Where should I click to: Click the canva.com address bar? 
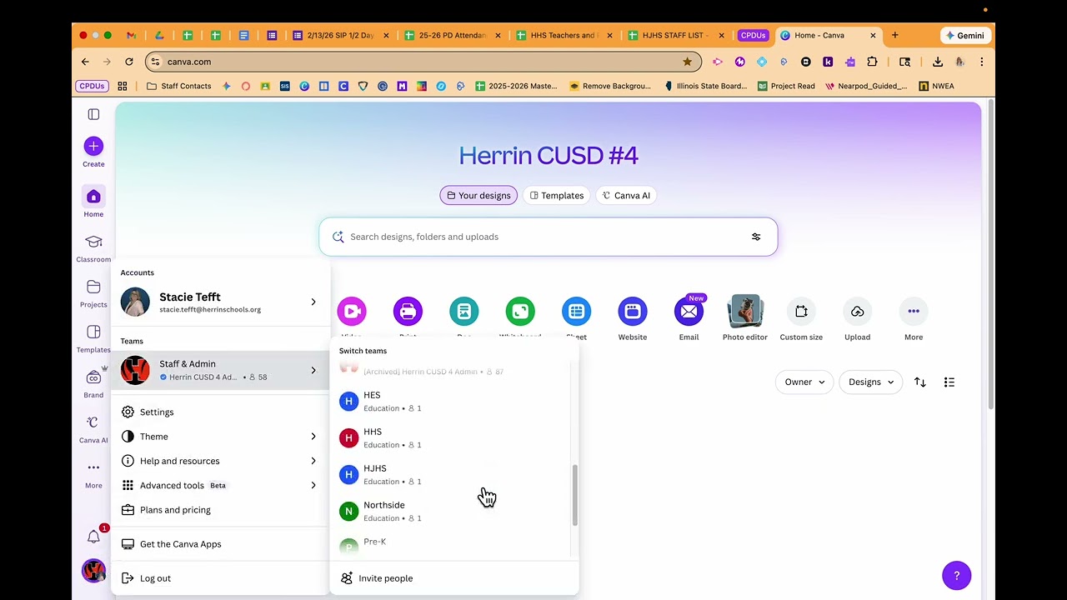click(423, 62)
